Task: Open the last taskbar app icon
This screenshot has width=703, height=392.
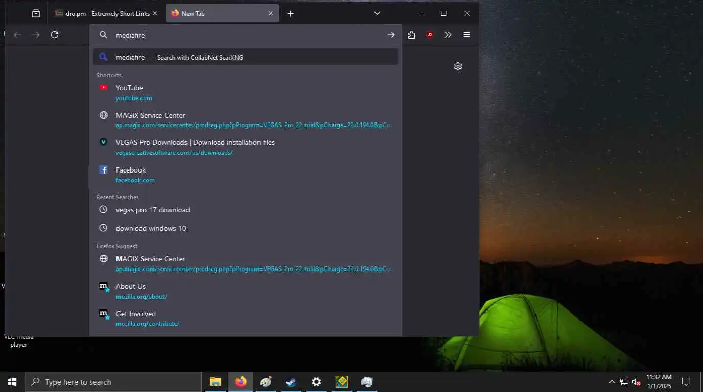Action: tap(367, 382)
